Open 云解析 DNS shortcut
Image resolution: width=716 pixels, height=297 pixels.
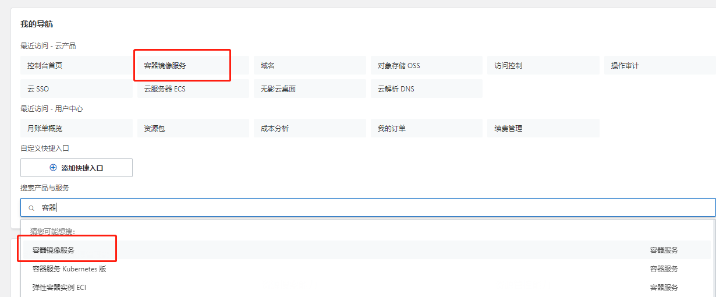point(427,89)
